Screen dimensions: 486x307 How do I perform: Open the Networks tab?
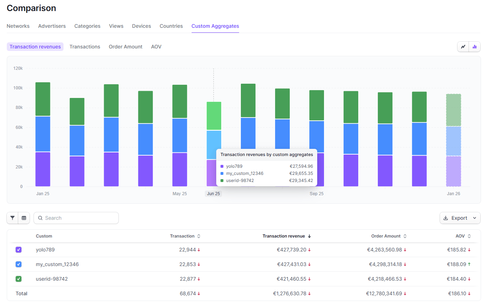(18, 26)
